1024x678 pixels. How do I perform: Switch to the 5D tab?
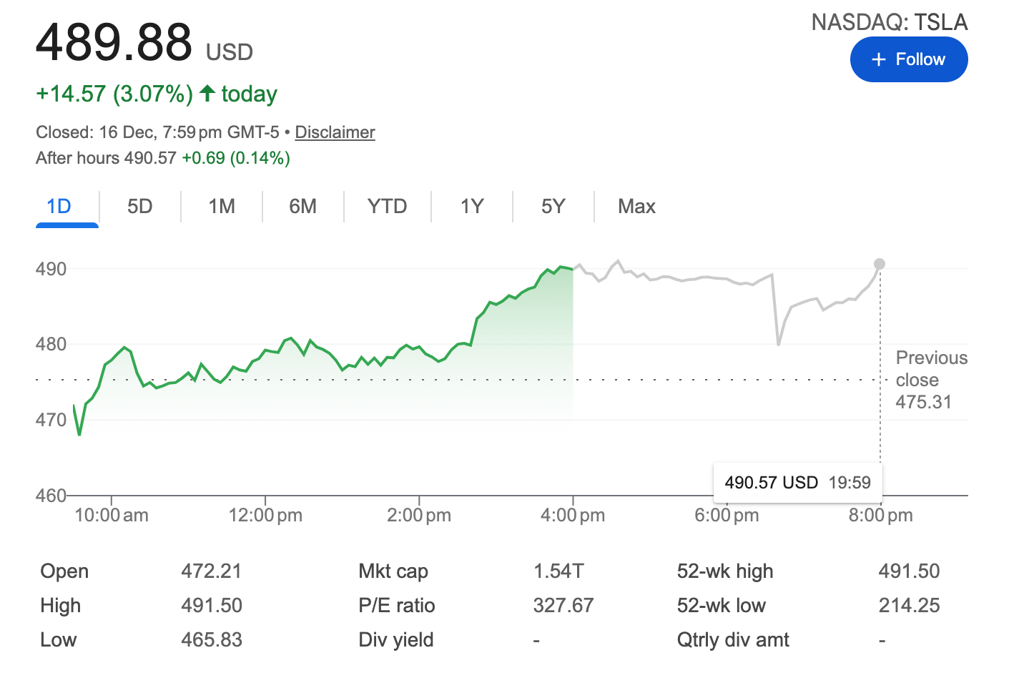139,207
